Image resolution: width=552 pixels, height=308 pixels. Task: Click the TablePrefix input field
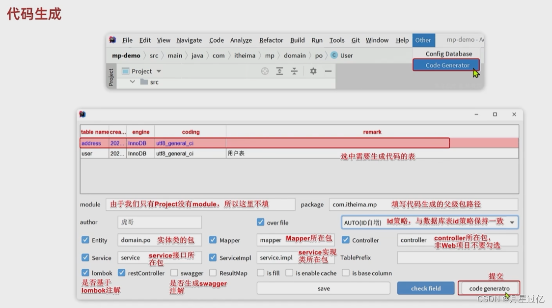[x=457, y=257]
